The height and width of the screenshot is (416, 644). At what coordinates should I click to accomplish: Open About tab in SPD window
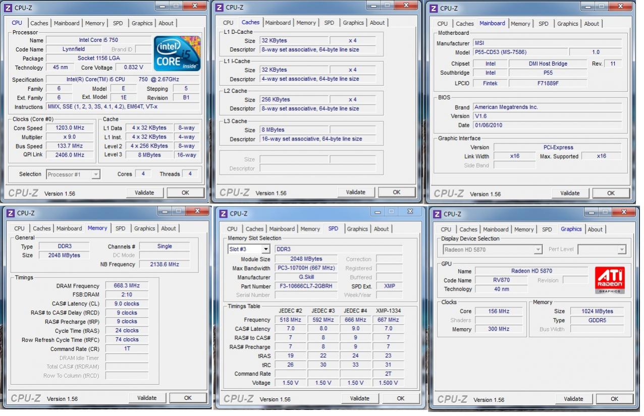point(382,229)
